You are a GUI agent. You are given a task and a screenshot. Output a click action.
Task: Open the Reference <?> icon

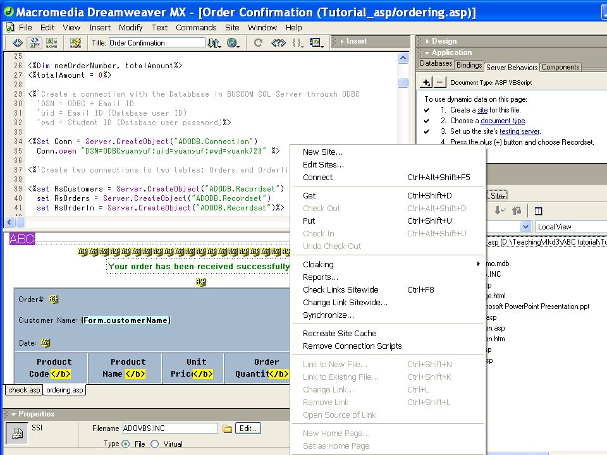278,42
